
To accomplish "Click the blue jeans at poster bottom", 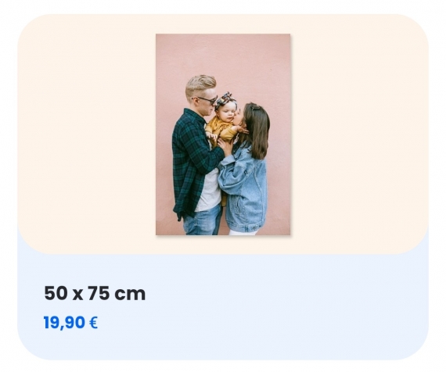I will click(202, 222).
